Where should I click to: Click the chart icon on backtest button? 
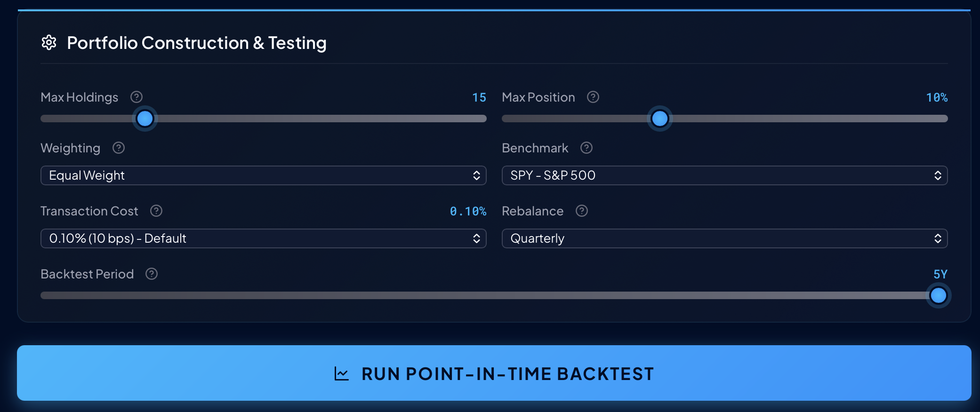click(x=342, y=374)
